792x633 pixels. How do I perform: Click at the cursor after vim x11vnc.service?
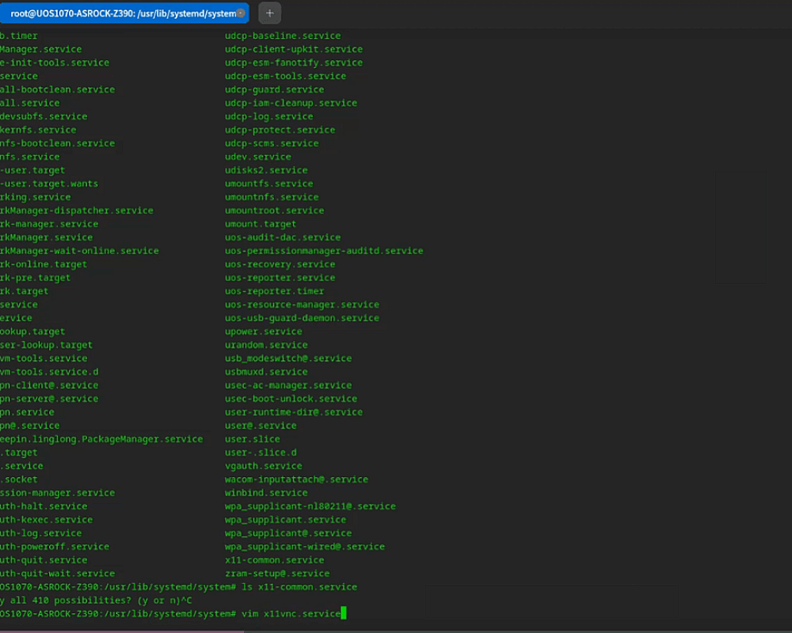click(344, 614)
